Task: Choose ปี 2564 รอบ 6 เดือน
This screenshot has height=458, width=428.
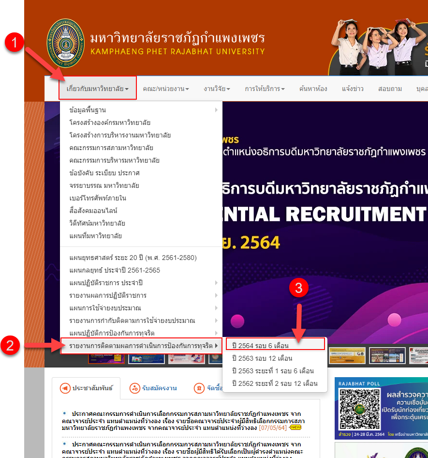Action: 275,346
